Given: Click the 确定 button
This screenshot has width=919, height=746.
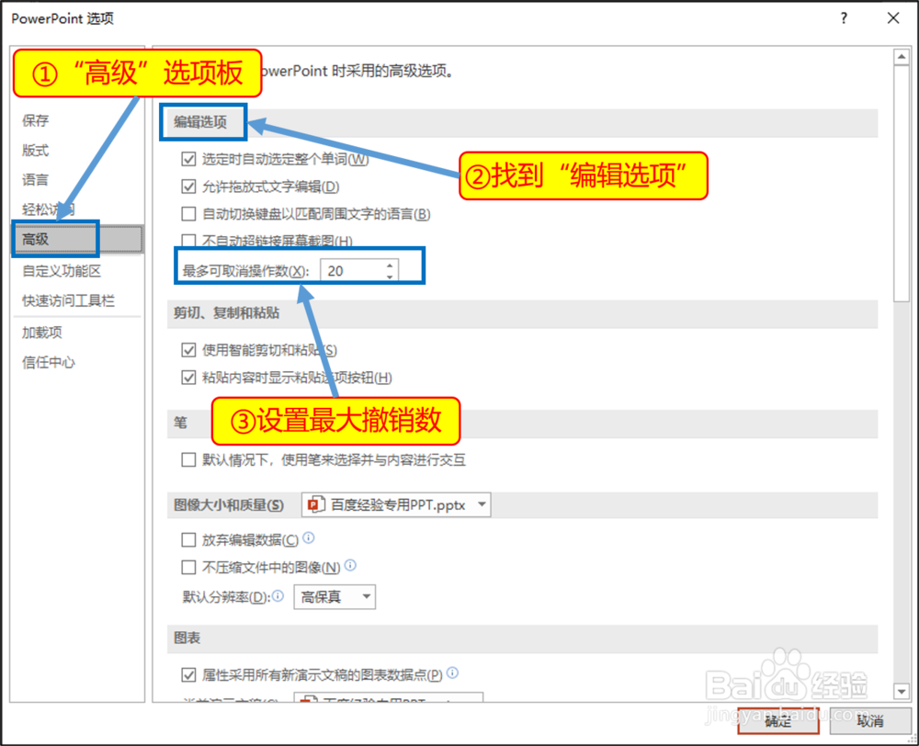Looking at the screenshot, I should (x=778, y=721).
